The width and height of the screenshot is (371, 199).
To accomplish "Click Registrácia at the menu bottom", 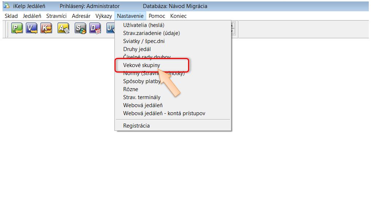I will [x=136, y=126].
